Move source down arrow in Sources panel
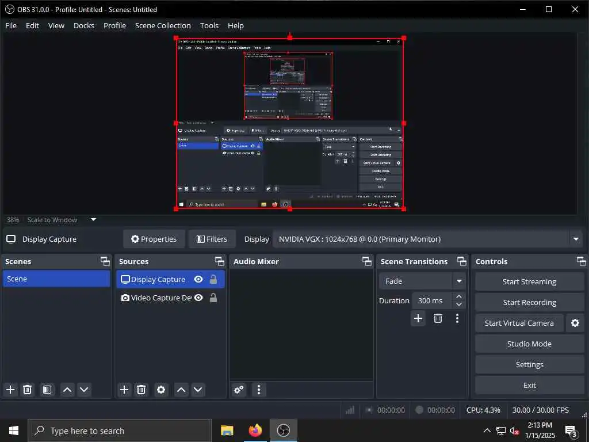Screen dimensions: 589x442 click(198, 390)
